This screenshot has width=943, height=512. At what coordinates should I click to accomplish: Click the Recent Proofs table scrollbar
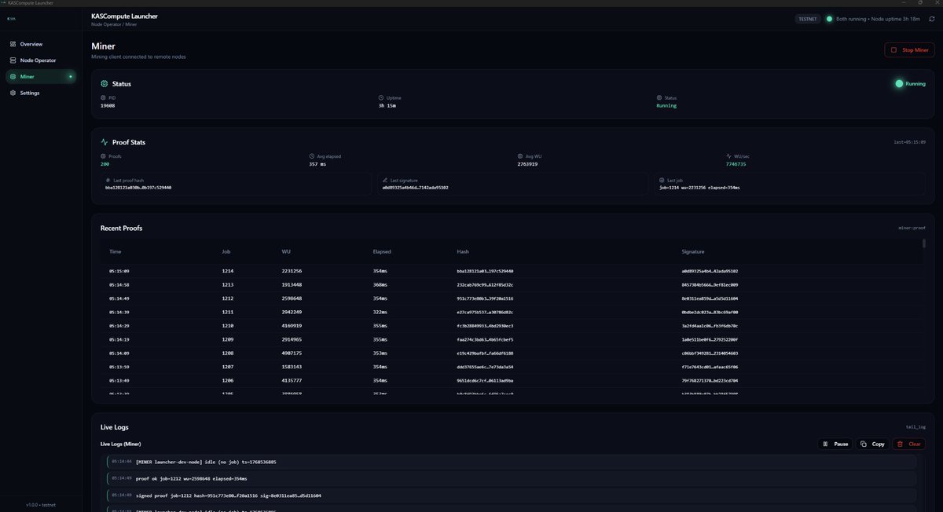[x=924, y=243]
